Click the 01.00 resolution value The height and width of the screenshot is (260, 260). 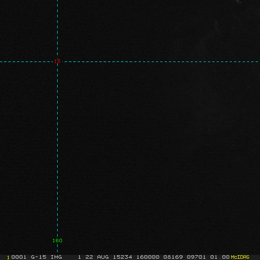click(220, 257)
